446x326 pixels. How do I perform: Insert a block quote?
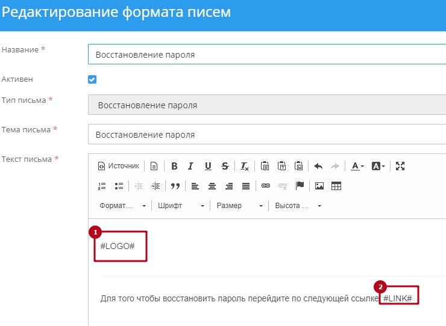(x=175, y=186)
